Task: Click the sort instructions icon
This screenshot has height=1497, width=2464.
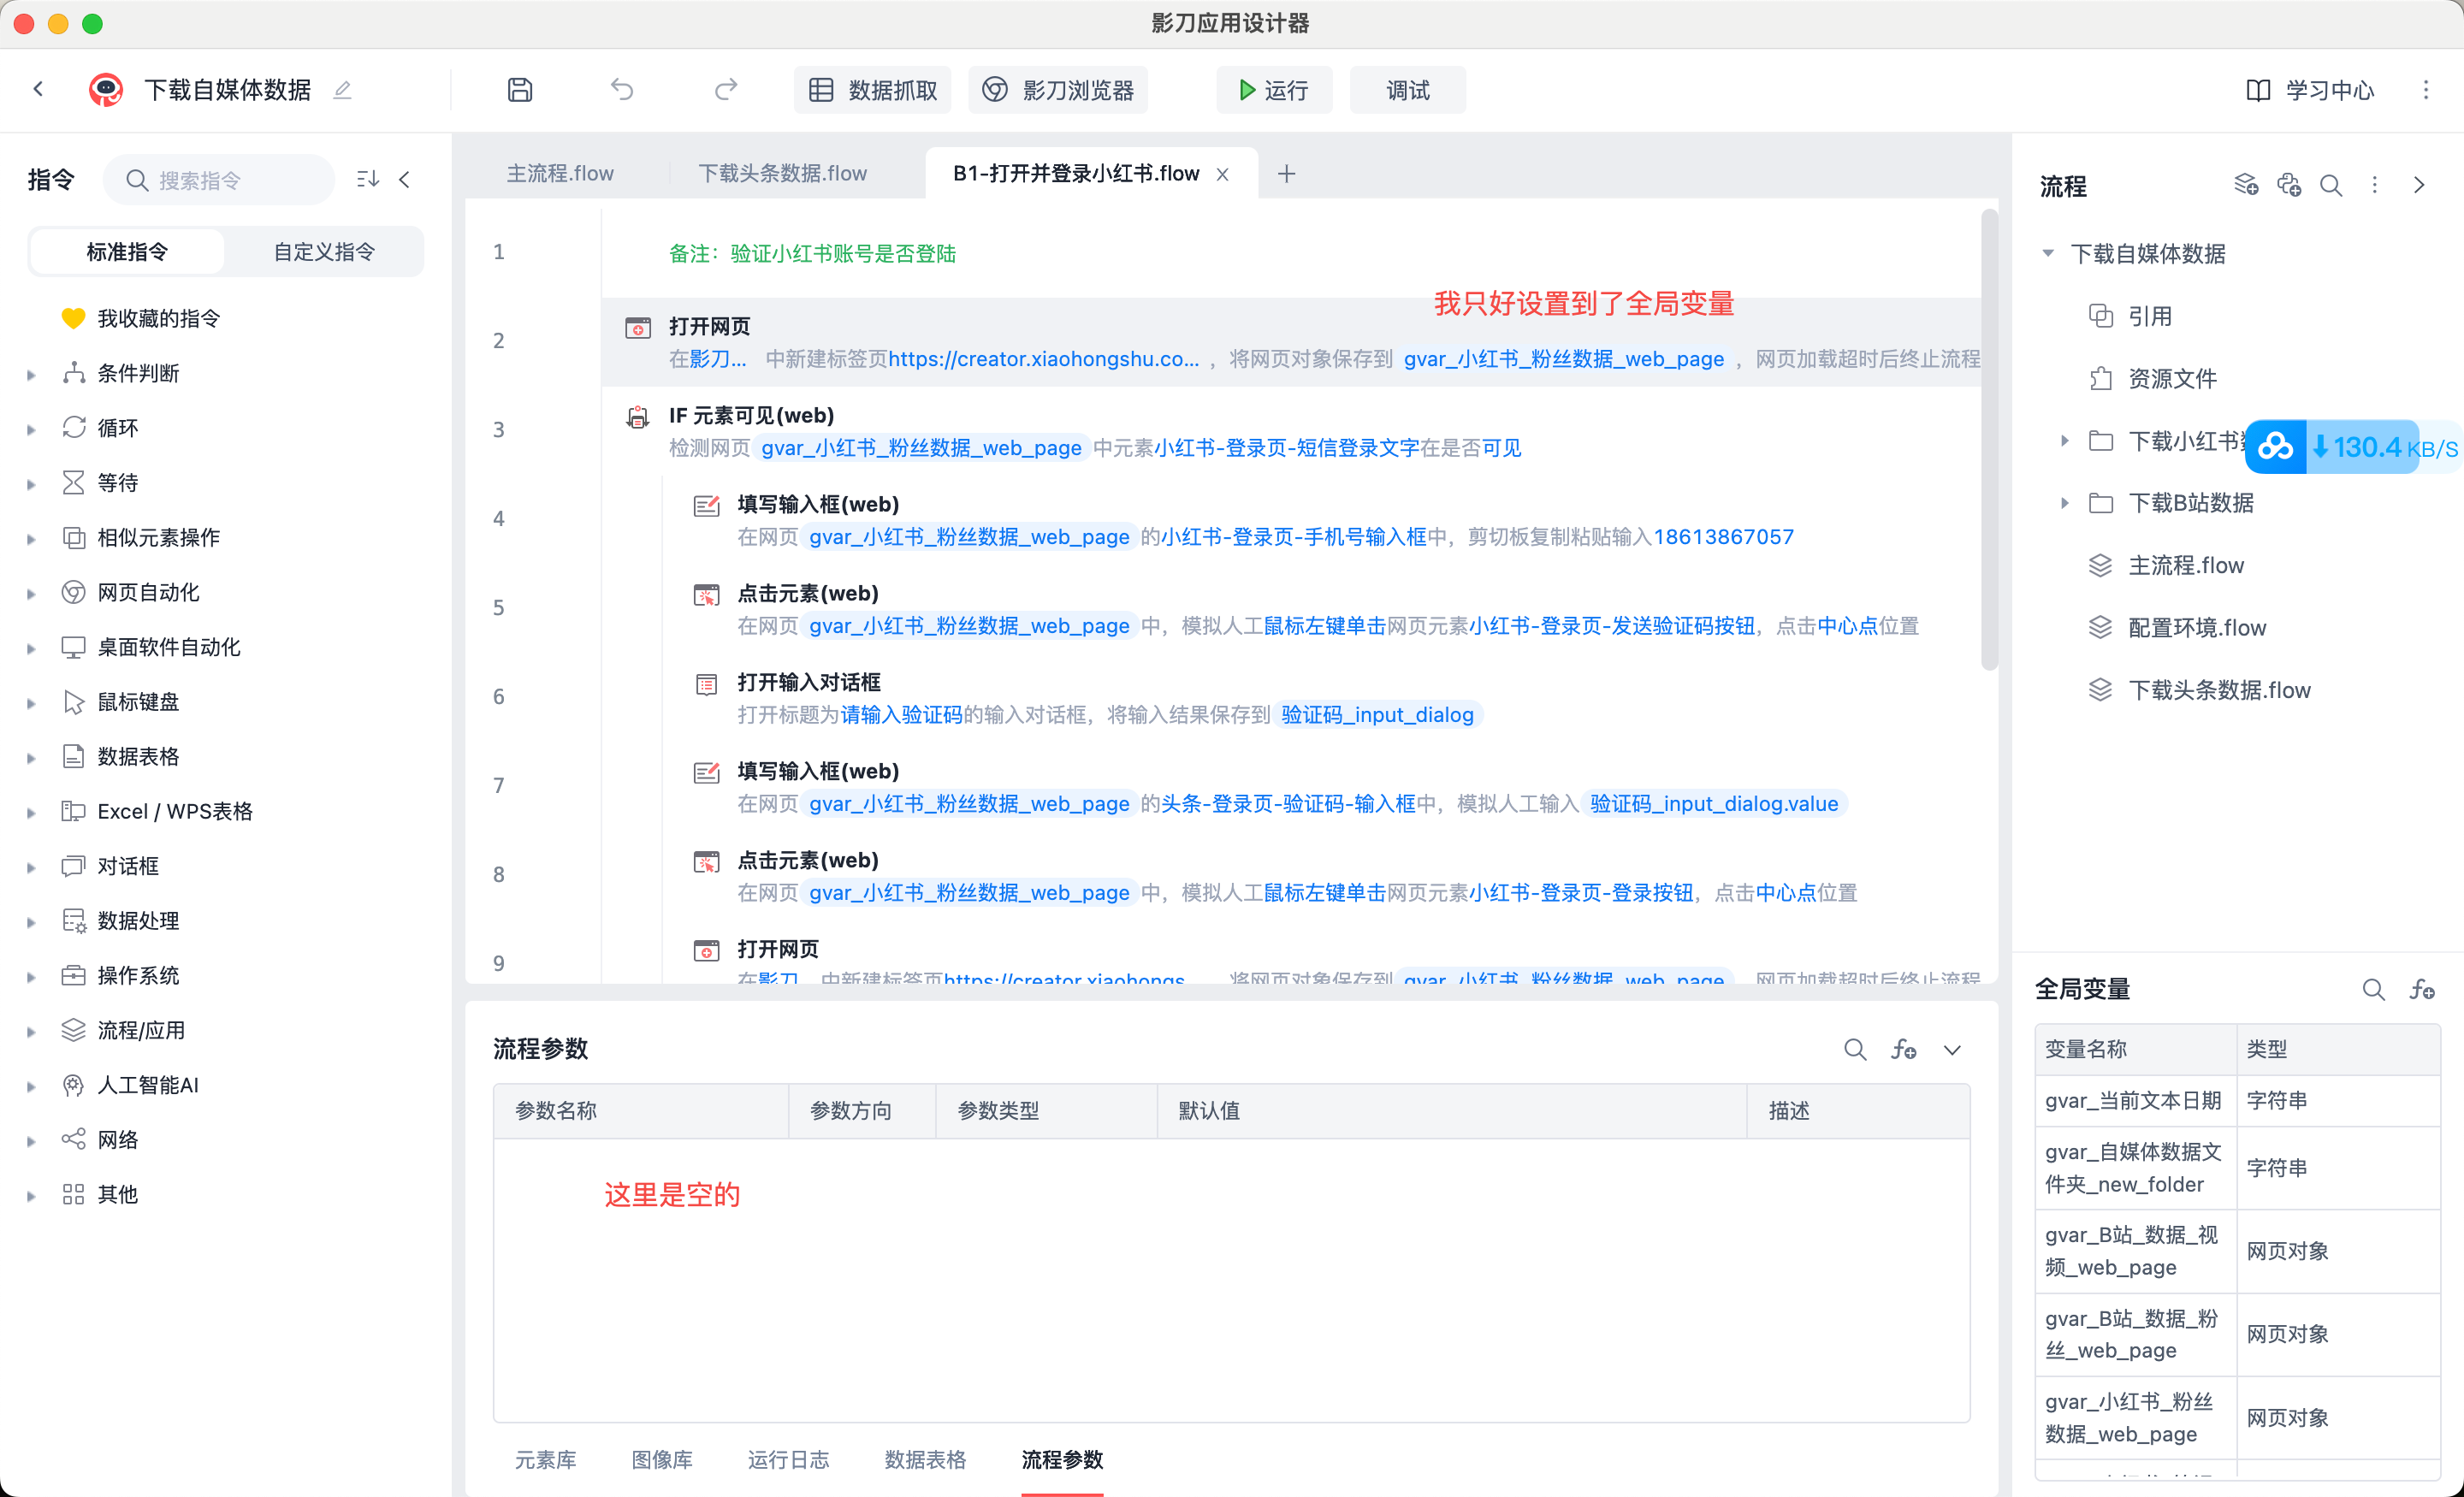Action: coord(367,179)
